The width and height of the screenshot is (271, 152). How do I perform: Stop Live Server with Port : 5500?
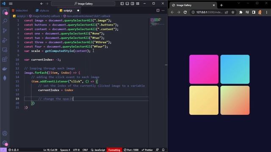(x=131, y=150)
